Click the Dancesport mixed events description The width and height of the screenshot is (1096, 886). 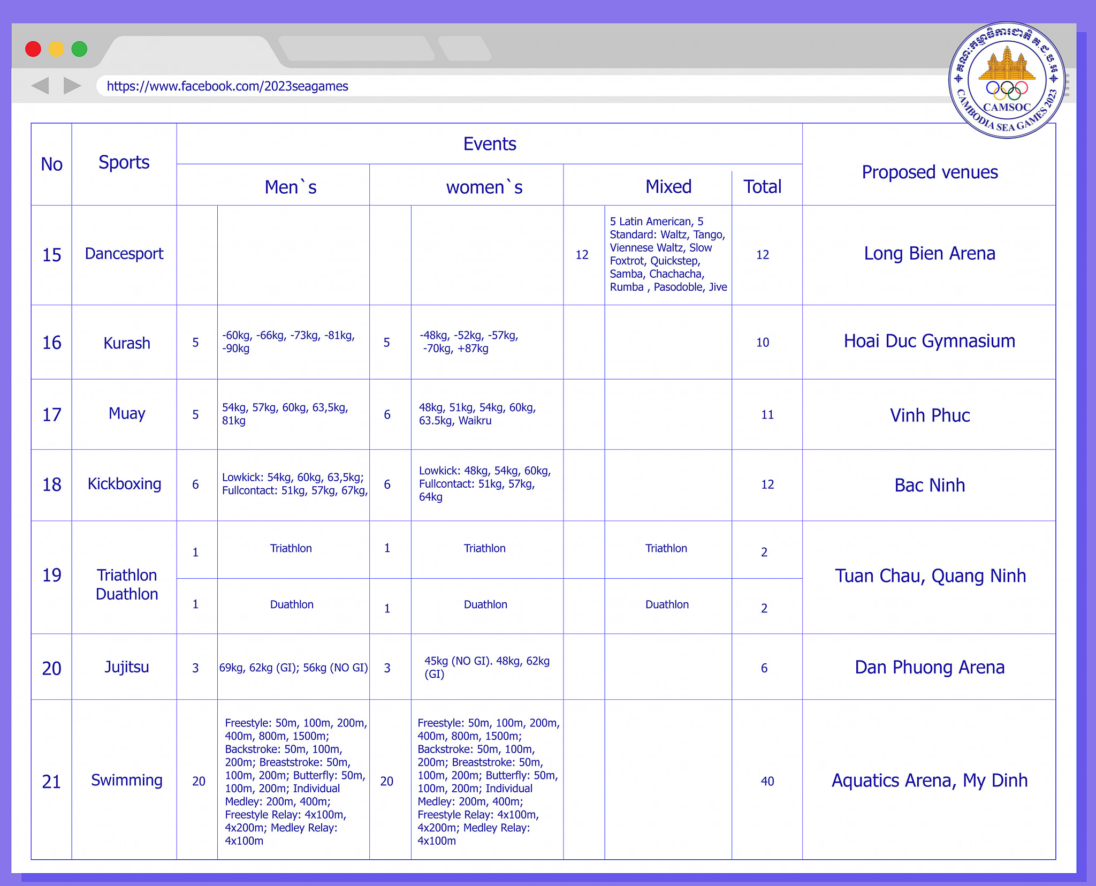pos(668,254)
